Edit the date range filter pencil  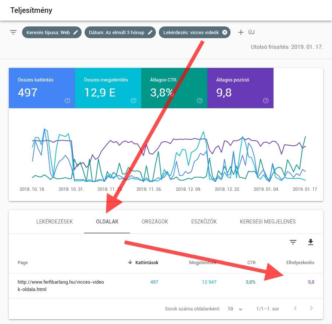pos(150,32)
